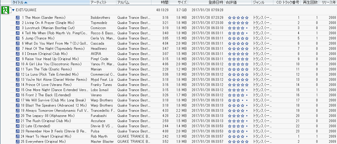Sort by the CD トラック番号 column header
The width and height of the screenshot is (337, 144).
(288, 2)
